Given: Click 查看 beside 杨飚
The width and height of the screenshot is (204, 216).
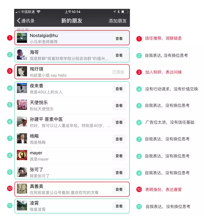Looking at the screenshot, I should click(119, 139).
